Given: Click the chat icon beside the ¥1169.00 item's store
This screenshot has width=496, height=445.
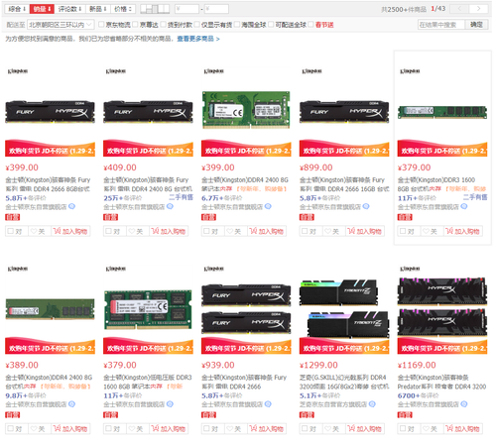Looking at the screenshot, I should (464, 404).
